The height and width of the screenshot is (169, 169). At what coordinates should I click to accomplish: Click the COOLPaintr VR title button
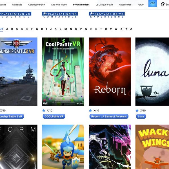pyautogui.click(x=54, y=116)
